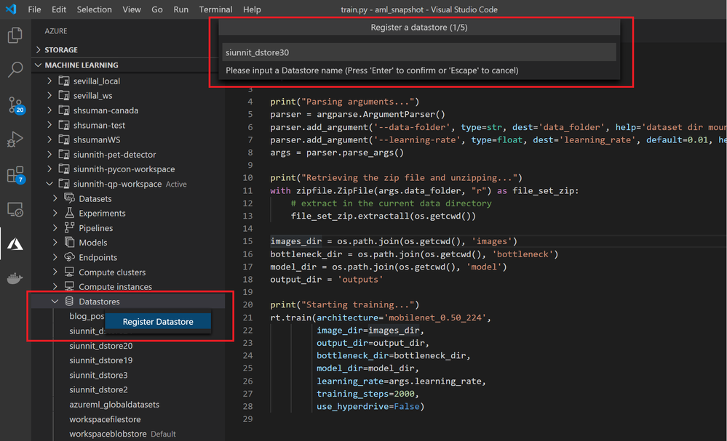The height and width of the screenshot is (441, 727).
Task: Open the Remote Explorer icon
Action: 15,209
